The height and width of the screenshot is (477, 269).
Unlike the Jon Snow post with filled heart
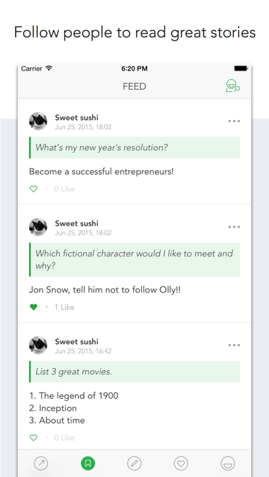(x=34, y=307)
